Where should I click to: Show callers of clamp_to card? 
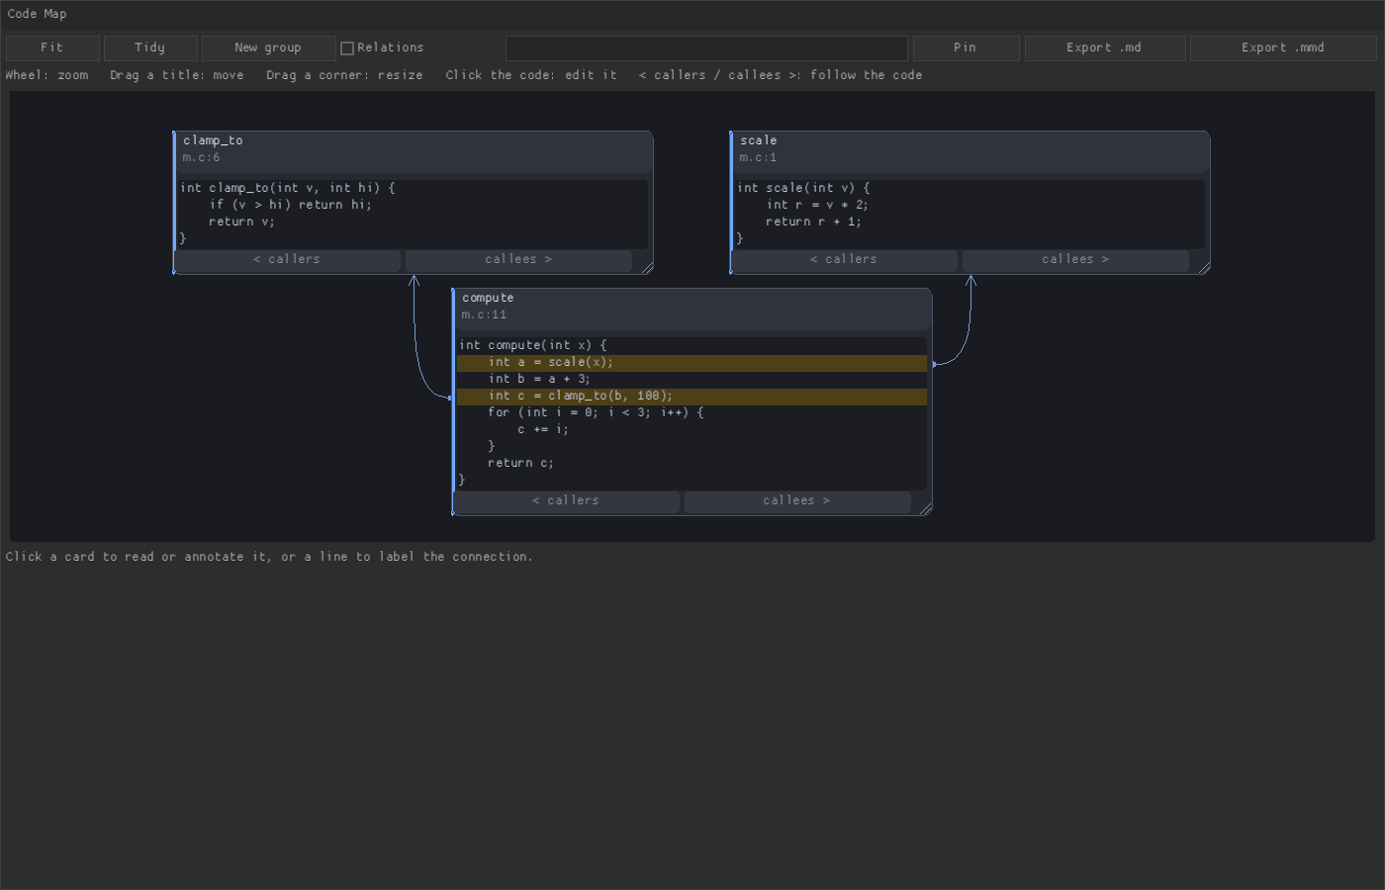pyautogui.click(x=288, y=260)
